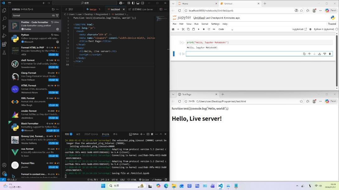The image size is (339, 190).
Task: Open Black Formatter install dropdown arrow
Action: point(58,130)
